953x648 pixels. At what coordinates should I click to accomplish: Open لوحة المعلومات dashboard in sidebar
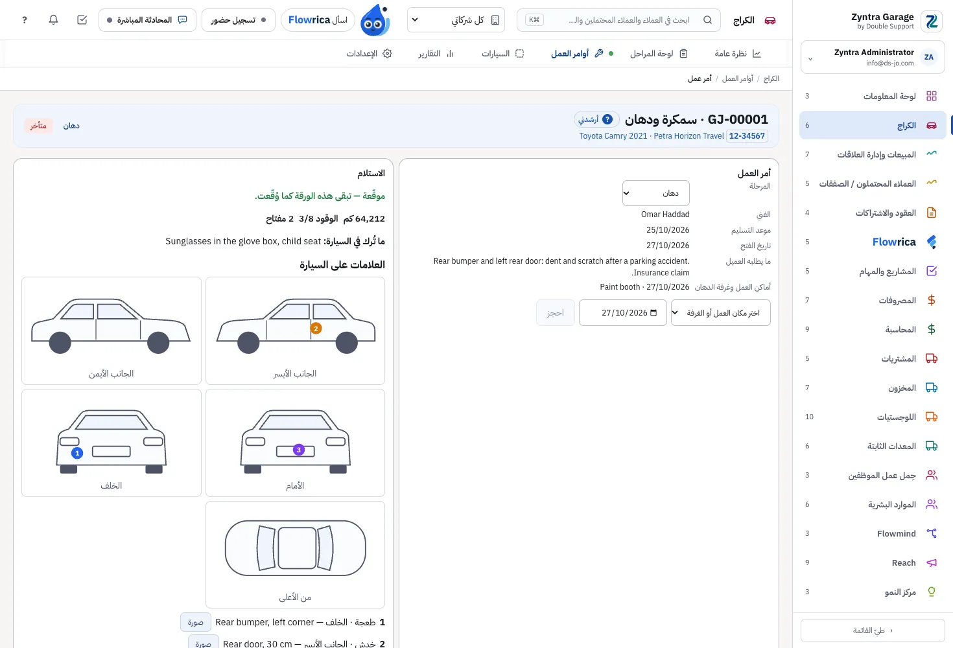point(872,96)
